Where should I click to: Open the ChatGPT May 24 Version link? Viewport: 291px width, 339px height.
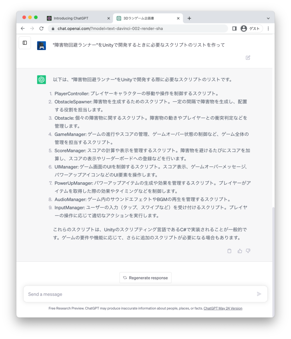pos(223,308)
